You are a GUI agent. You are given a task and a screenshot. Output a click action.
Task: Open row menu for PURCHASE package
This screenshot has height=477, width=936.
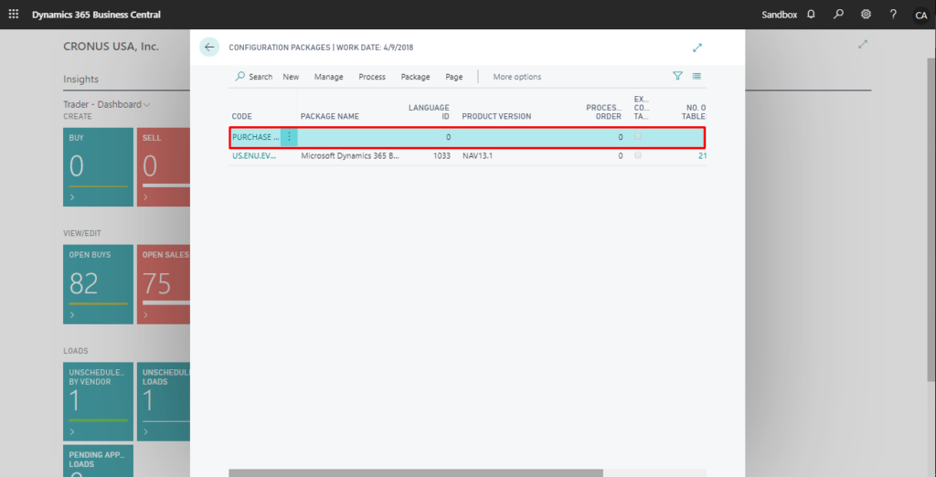289,137
